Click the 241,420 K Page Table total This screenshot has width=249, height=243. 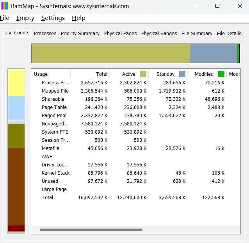96,107
